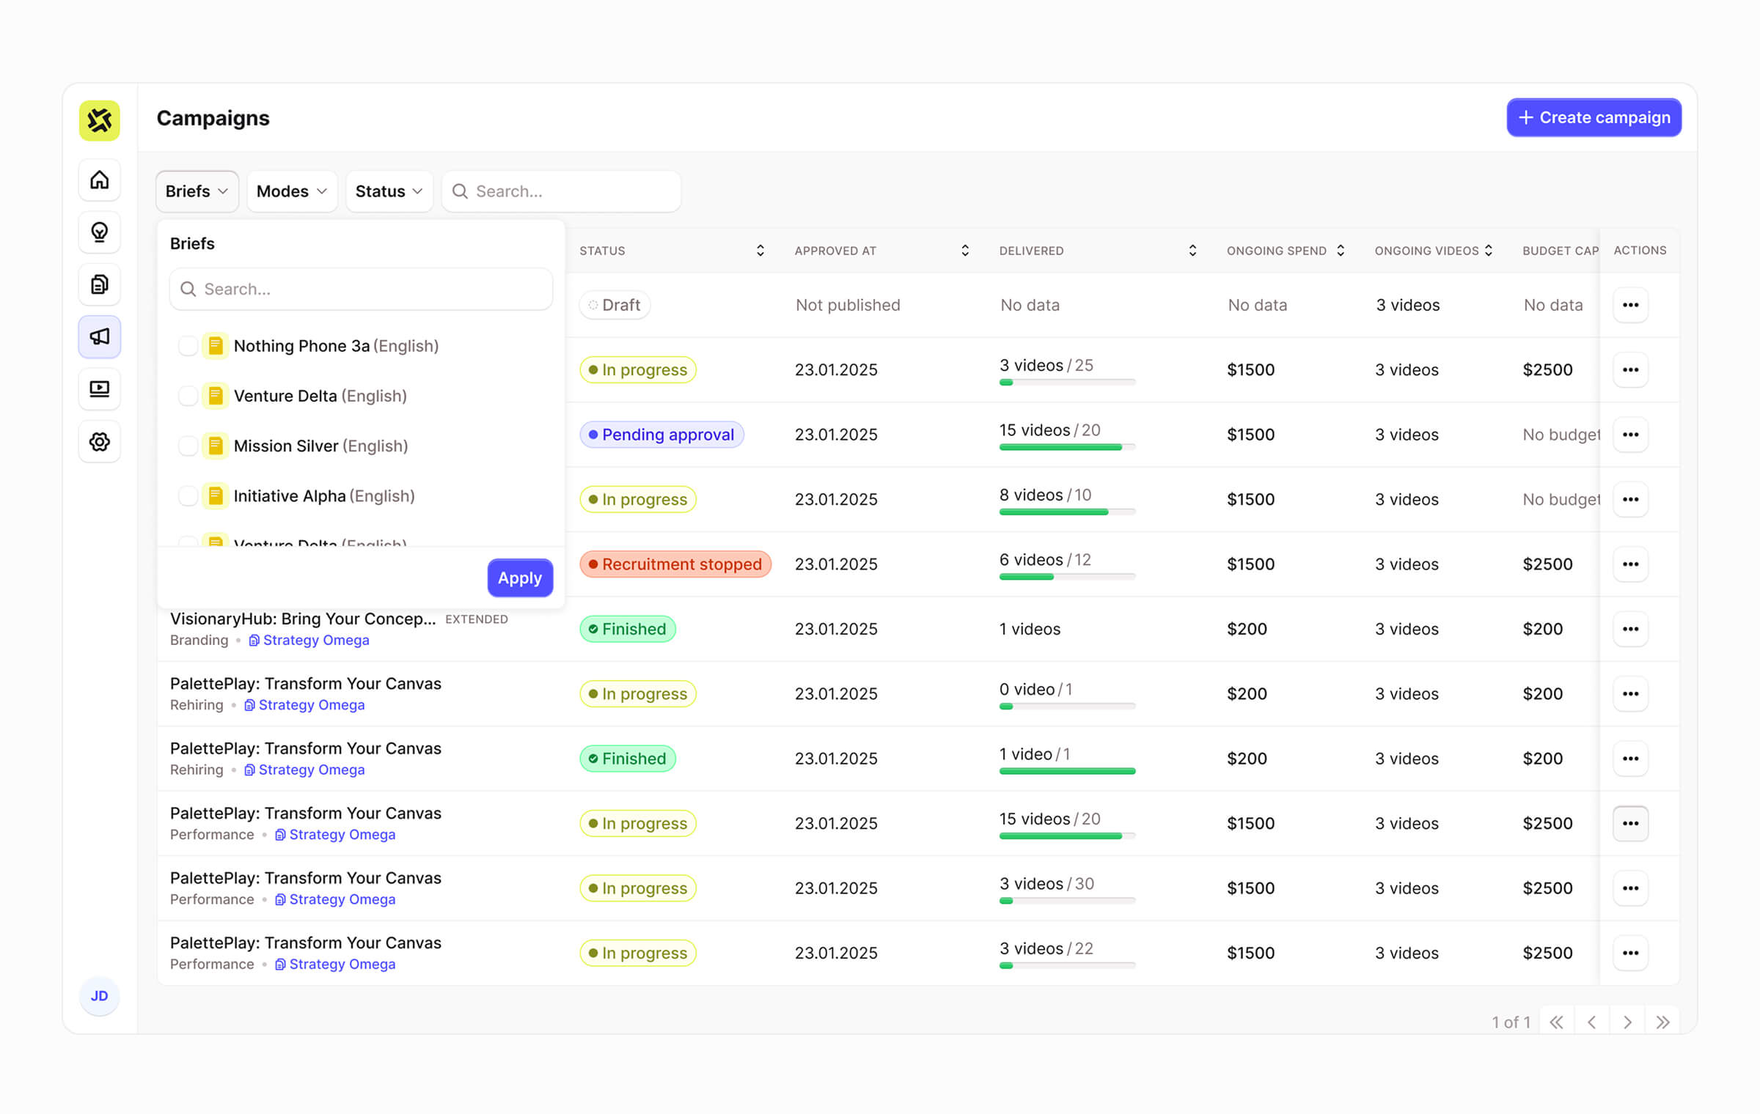This screenshot has height=1114, width=1760.
Task: Open the lightbulb ideas icon in sidebar
Action: coord(100,232)
